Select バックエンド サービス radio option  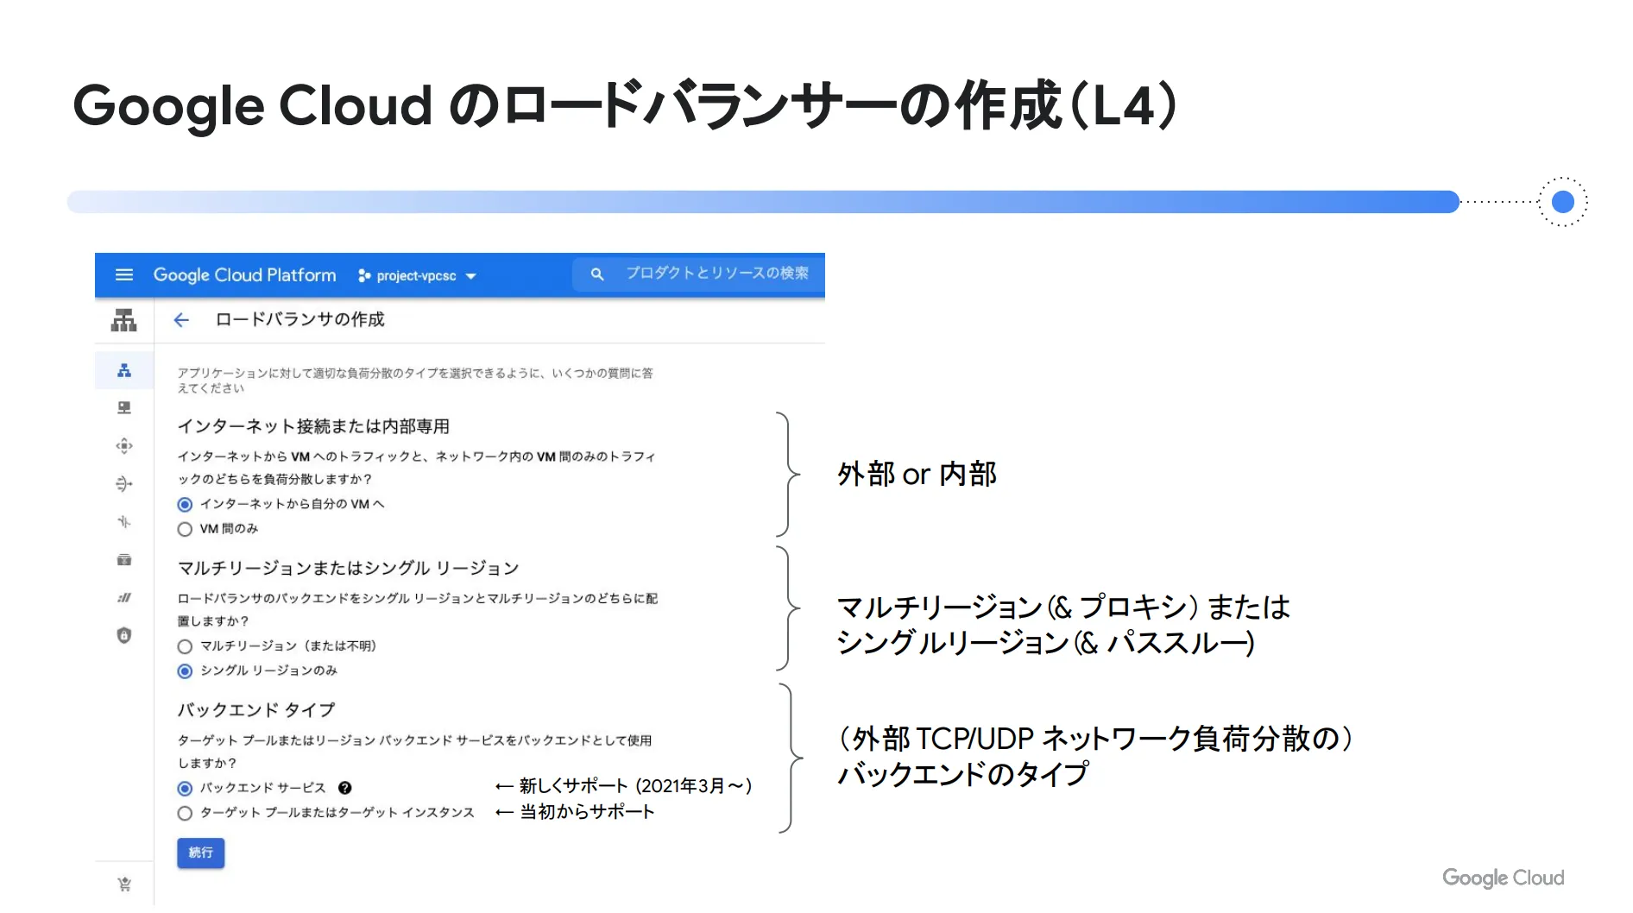pyautogui.click(x=185, y=789)
